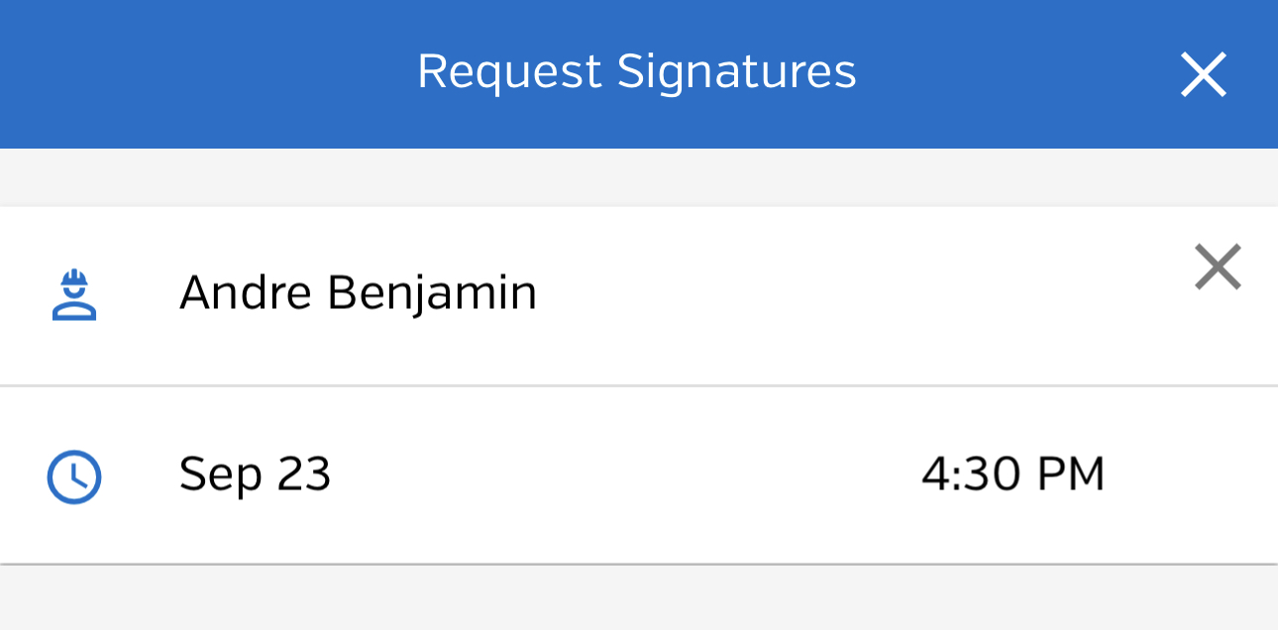1278x630 pixels.
Task: Dismiss the signature request using header X
Action: [1204, 74]
